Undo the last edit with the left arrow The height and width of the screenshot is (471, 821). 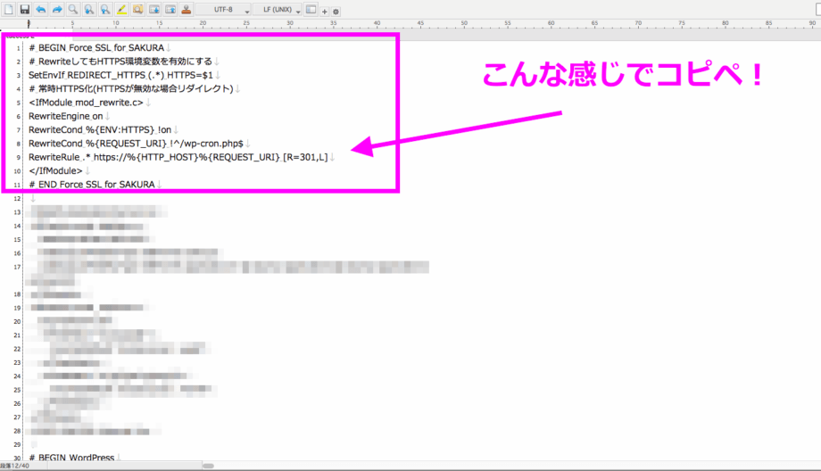[x=41, y=9]
